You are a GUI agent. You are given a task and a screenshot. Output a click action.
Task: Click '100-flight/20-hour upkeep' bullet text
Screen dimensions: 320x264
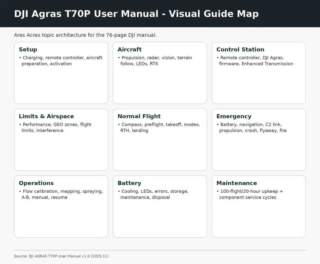[250, 194]
